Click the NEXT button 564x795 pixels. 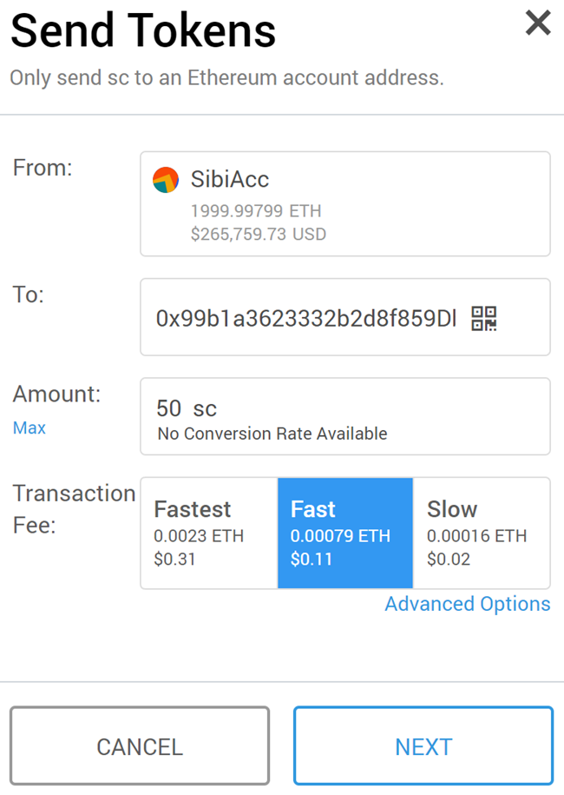pyautogui.click(x=423, y=745)
